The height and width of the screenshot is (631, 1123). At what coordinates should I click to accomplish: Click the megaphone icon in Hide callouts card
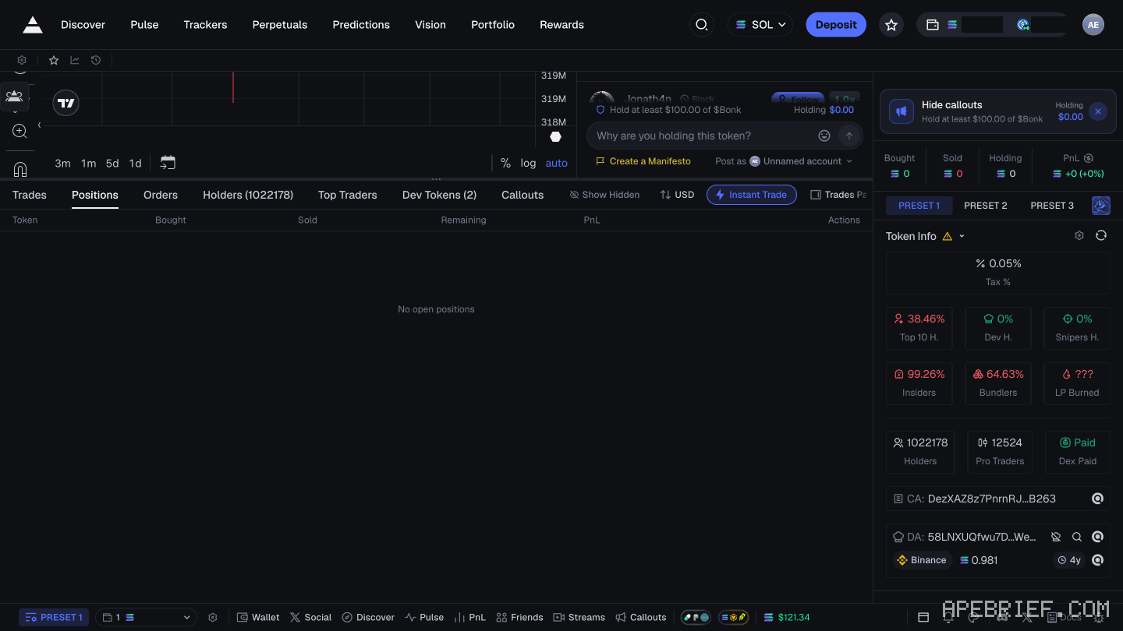click(902, 111)
